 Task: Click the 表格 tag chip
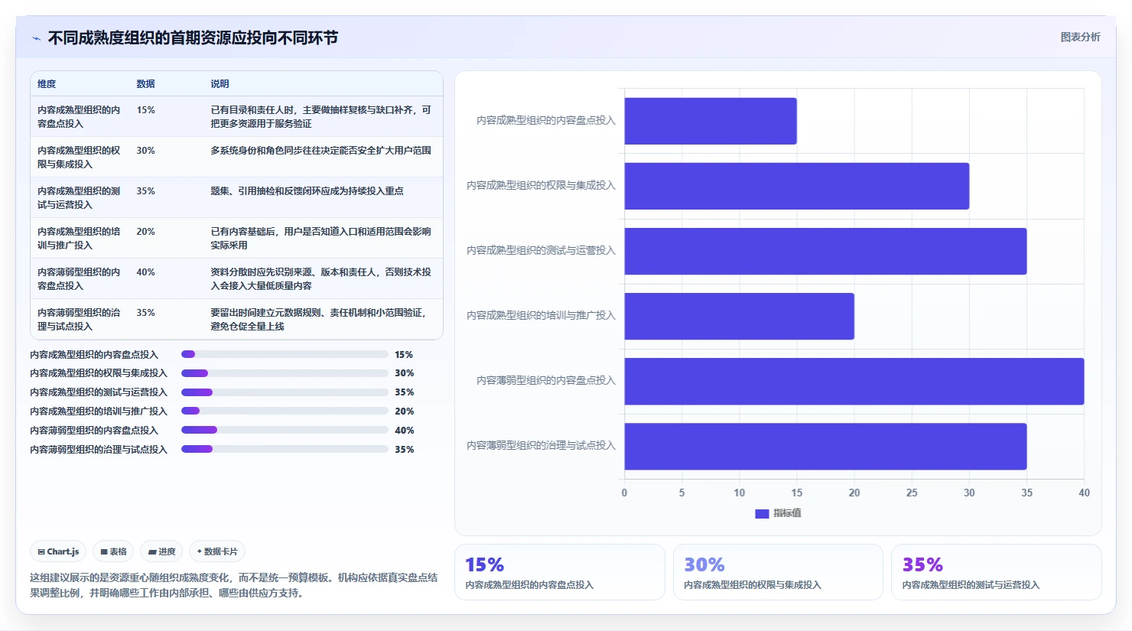[x=113, y=551]
